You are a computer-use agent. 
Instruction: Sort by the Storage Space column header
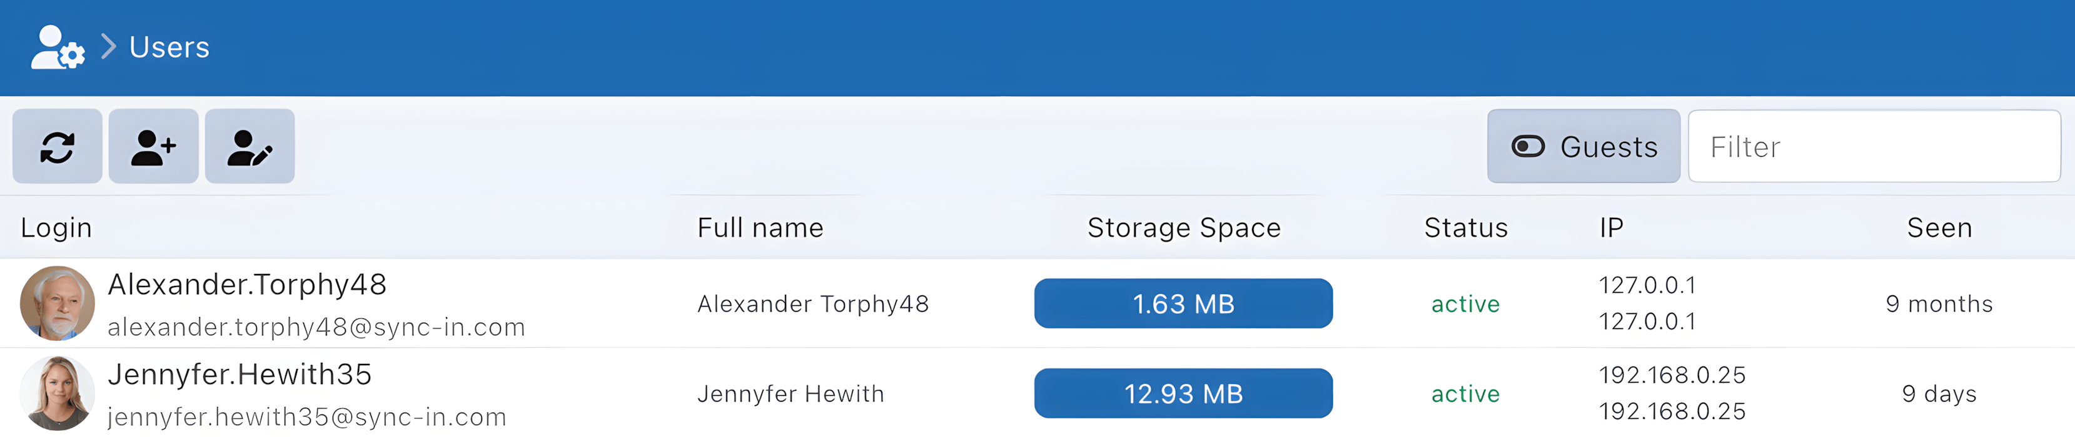(1183, 228)
